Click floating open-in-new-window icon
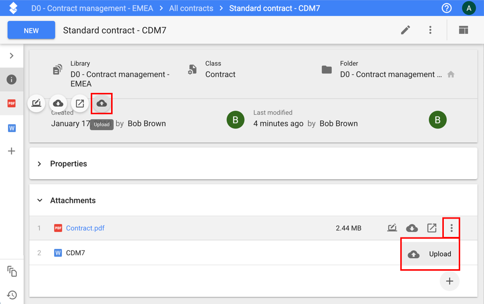 pyautogui.click(x=80, y=103)
